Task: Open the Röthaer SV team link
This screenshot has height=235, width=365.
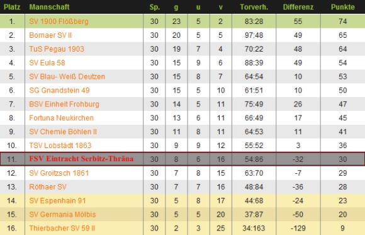Action: [x=48, y=186]
